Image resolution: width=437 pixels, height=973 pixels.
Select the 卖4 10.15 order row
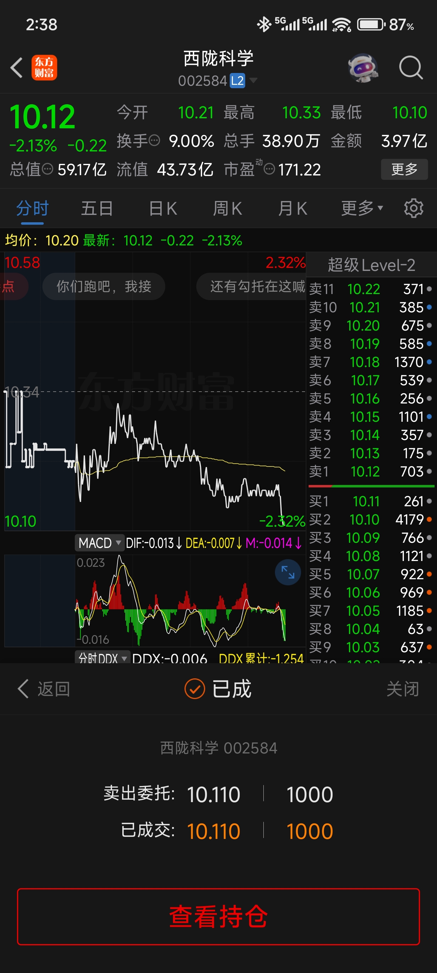[371, 417]
